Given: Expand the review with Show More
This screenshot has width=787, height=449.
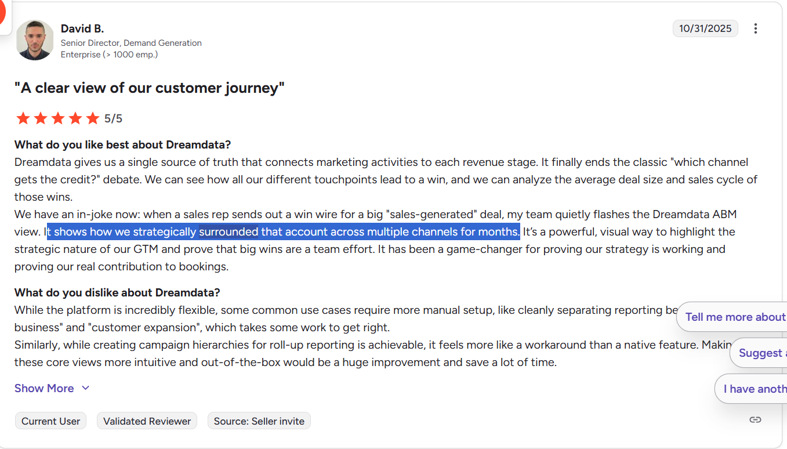Looking at the screenshot, I should [44, 388].
